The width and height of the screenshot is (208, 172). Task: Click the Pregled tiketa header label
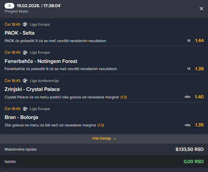pyautogui.click(x=16, y=11)
